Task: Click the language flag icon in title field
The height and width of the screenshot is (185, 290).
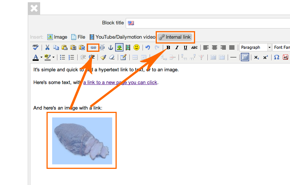Action: (131, 23)
